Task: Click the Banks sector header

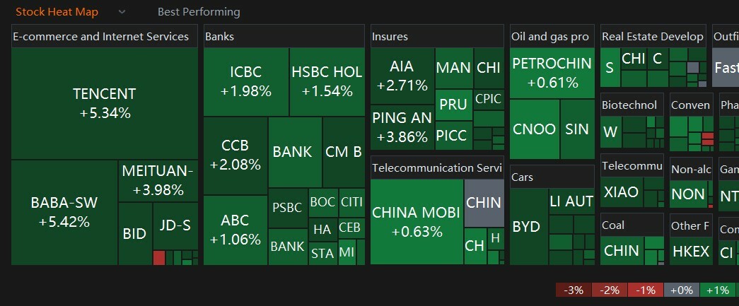Action: [220, 37]
